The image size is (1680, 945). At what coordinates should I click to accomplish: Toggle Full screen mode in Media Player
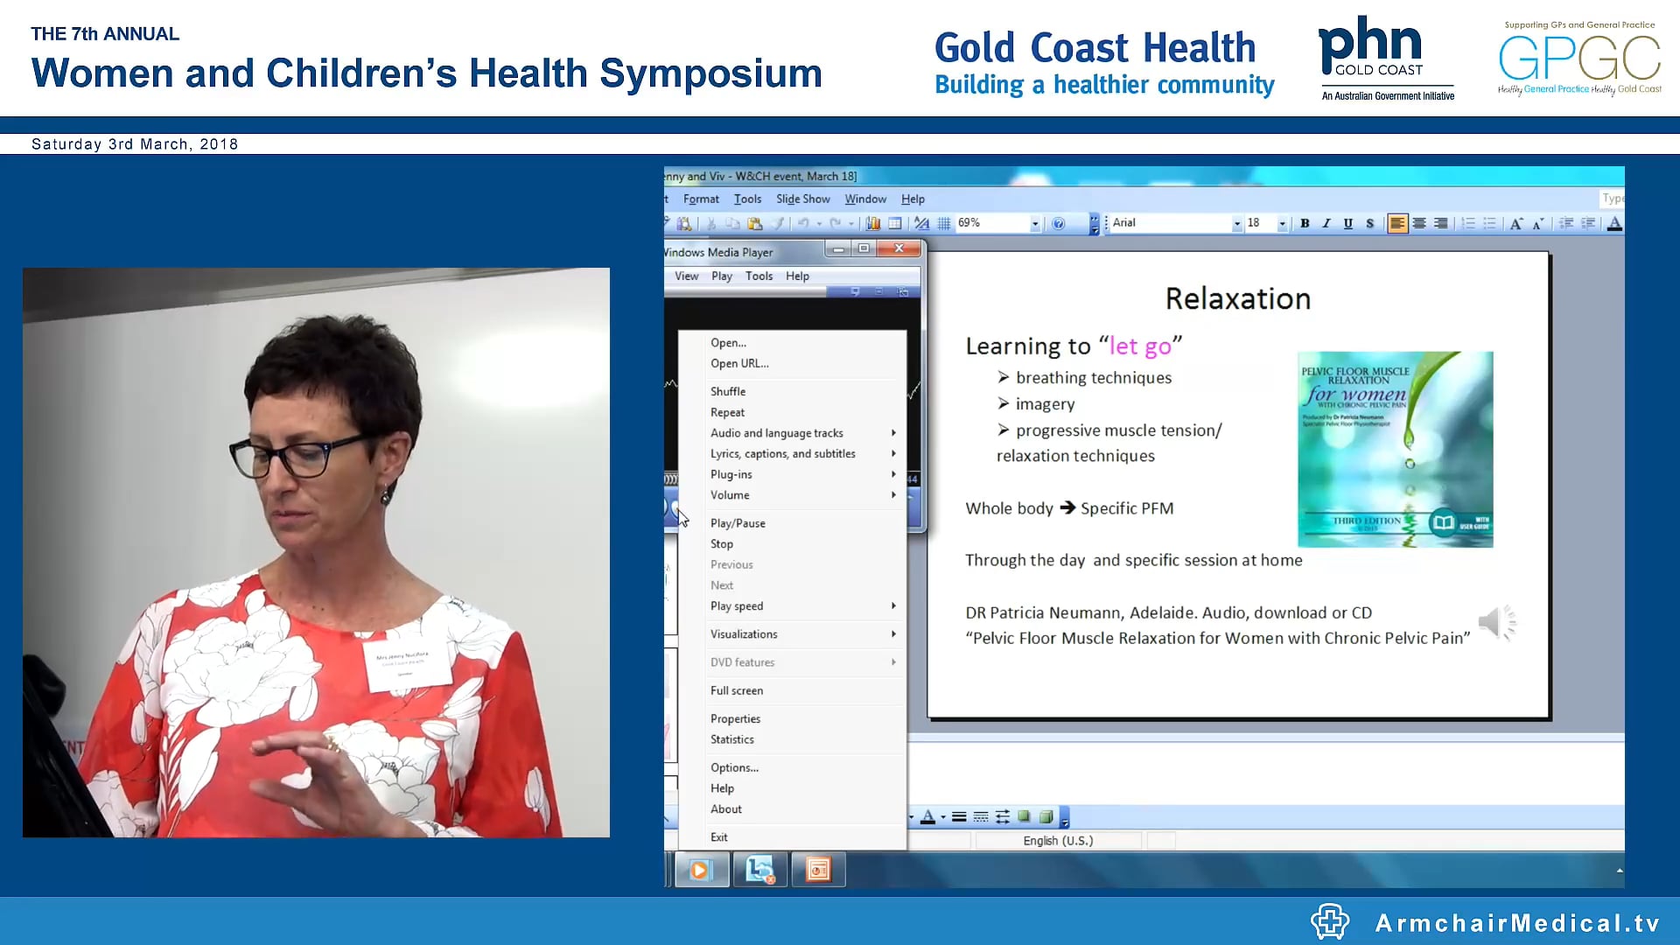point(736,690)
